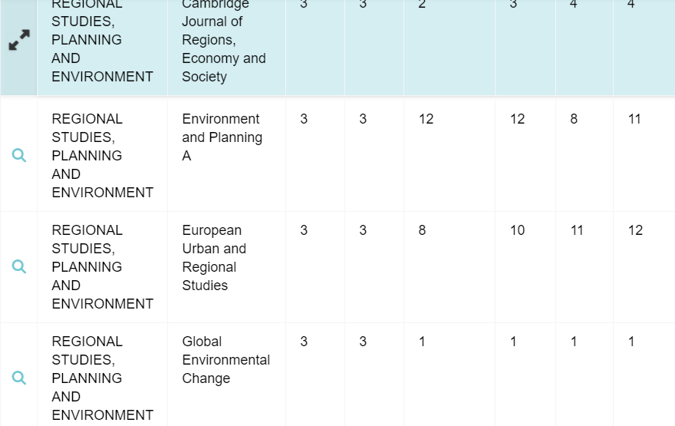
Task: Click the value 10 in the European Urban row
Action: (518, 230)
